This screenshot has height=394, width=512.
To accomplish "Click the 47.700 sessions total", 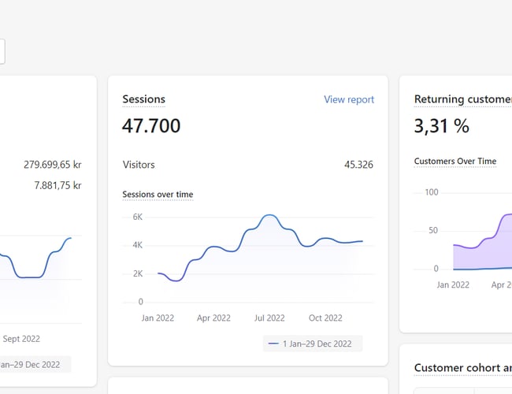I will click(151, 125).
